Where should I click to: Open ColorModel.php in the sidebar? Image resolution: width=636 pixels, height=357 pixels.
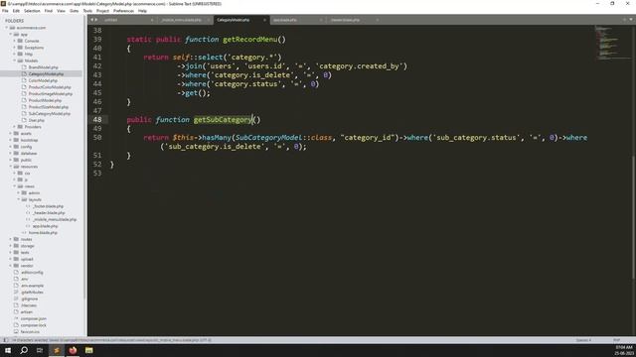point(43,80)
